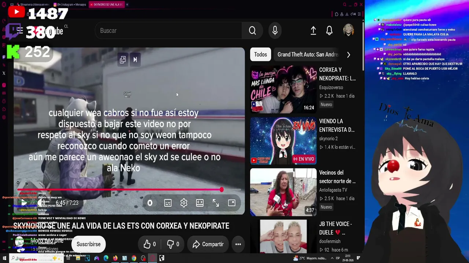Switch to theater mode
The width and height of the screenshot is (469, 263).
point(200,203)
